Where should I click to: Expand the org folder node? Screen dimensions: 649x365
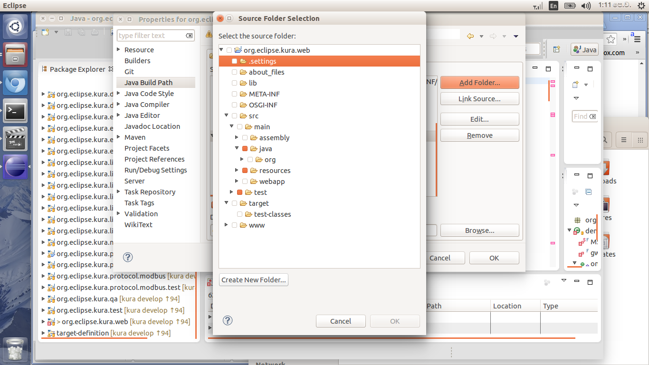tap(242, 160)
